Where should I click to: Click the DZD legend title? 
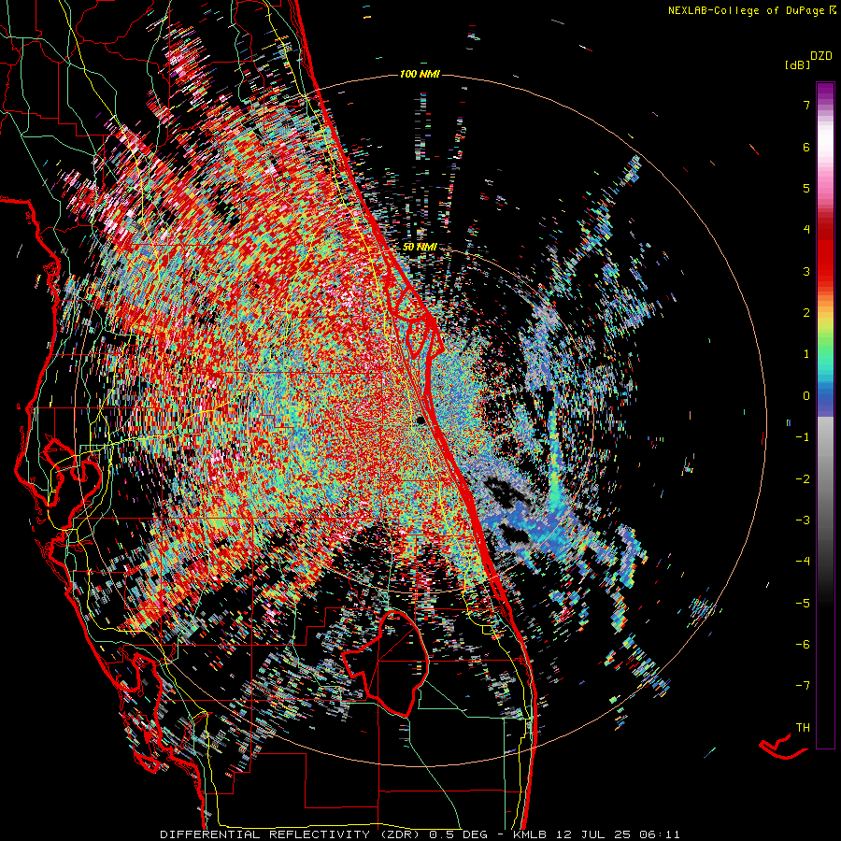pos(821,56)
